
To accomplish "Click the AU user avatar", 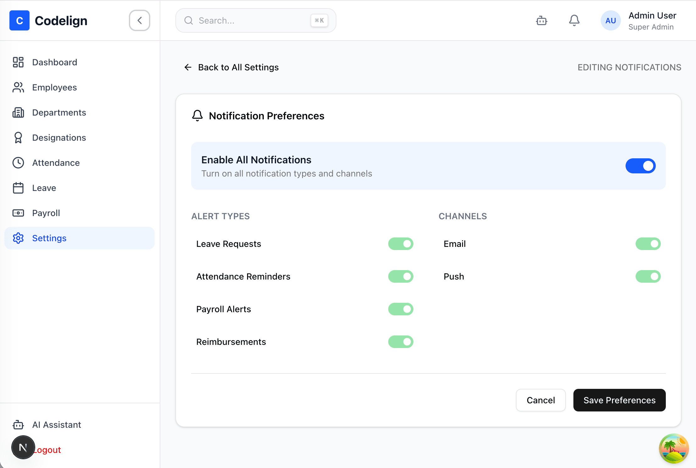I will (x=610, y=20).
